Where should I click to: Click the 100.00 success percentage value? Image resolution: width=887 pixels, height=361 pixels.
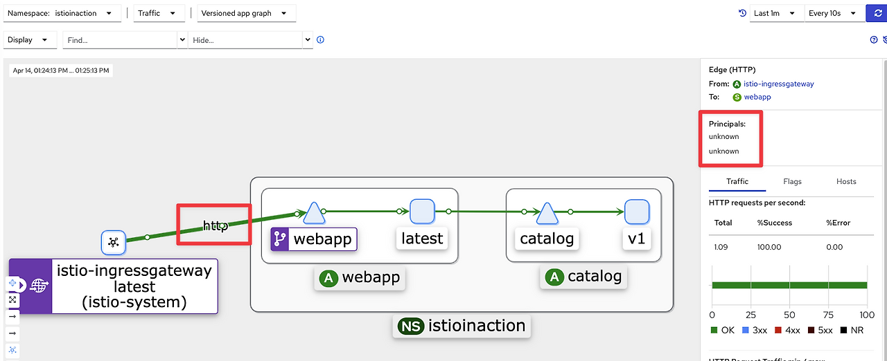(x=769, y=246)
